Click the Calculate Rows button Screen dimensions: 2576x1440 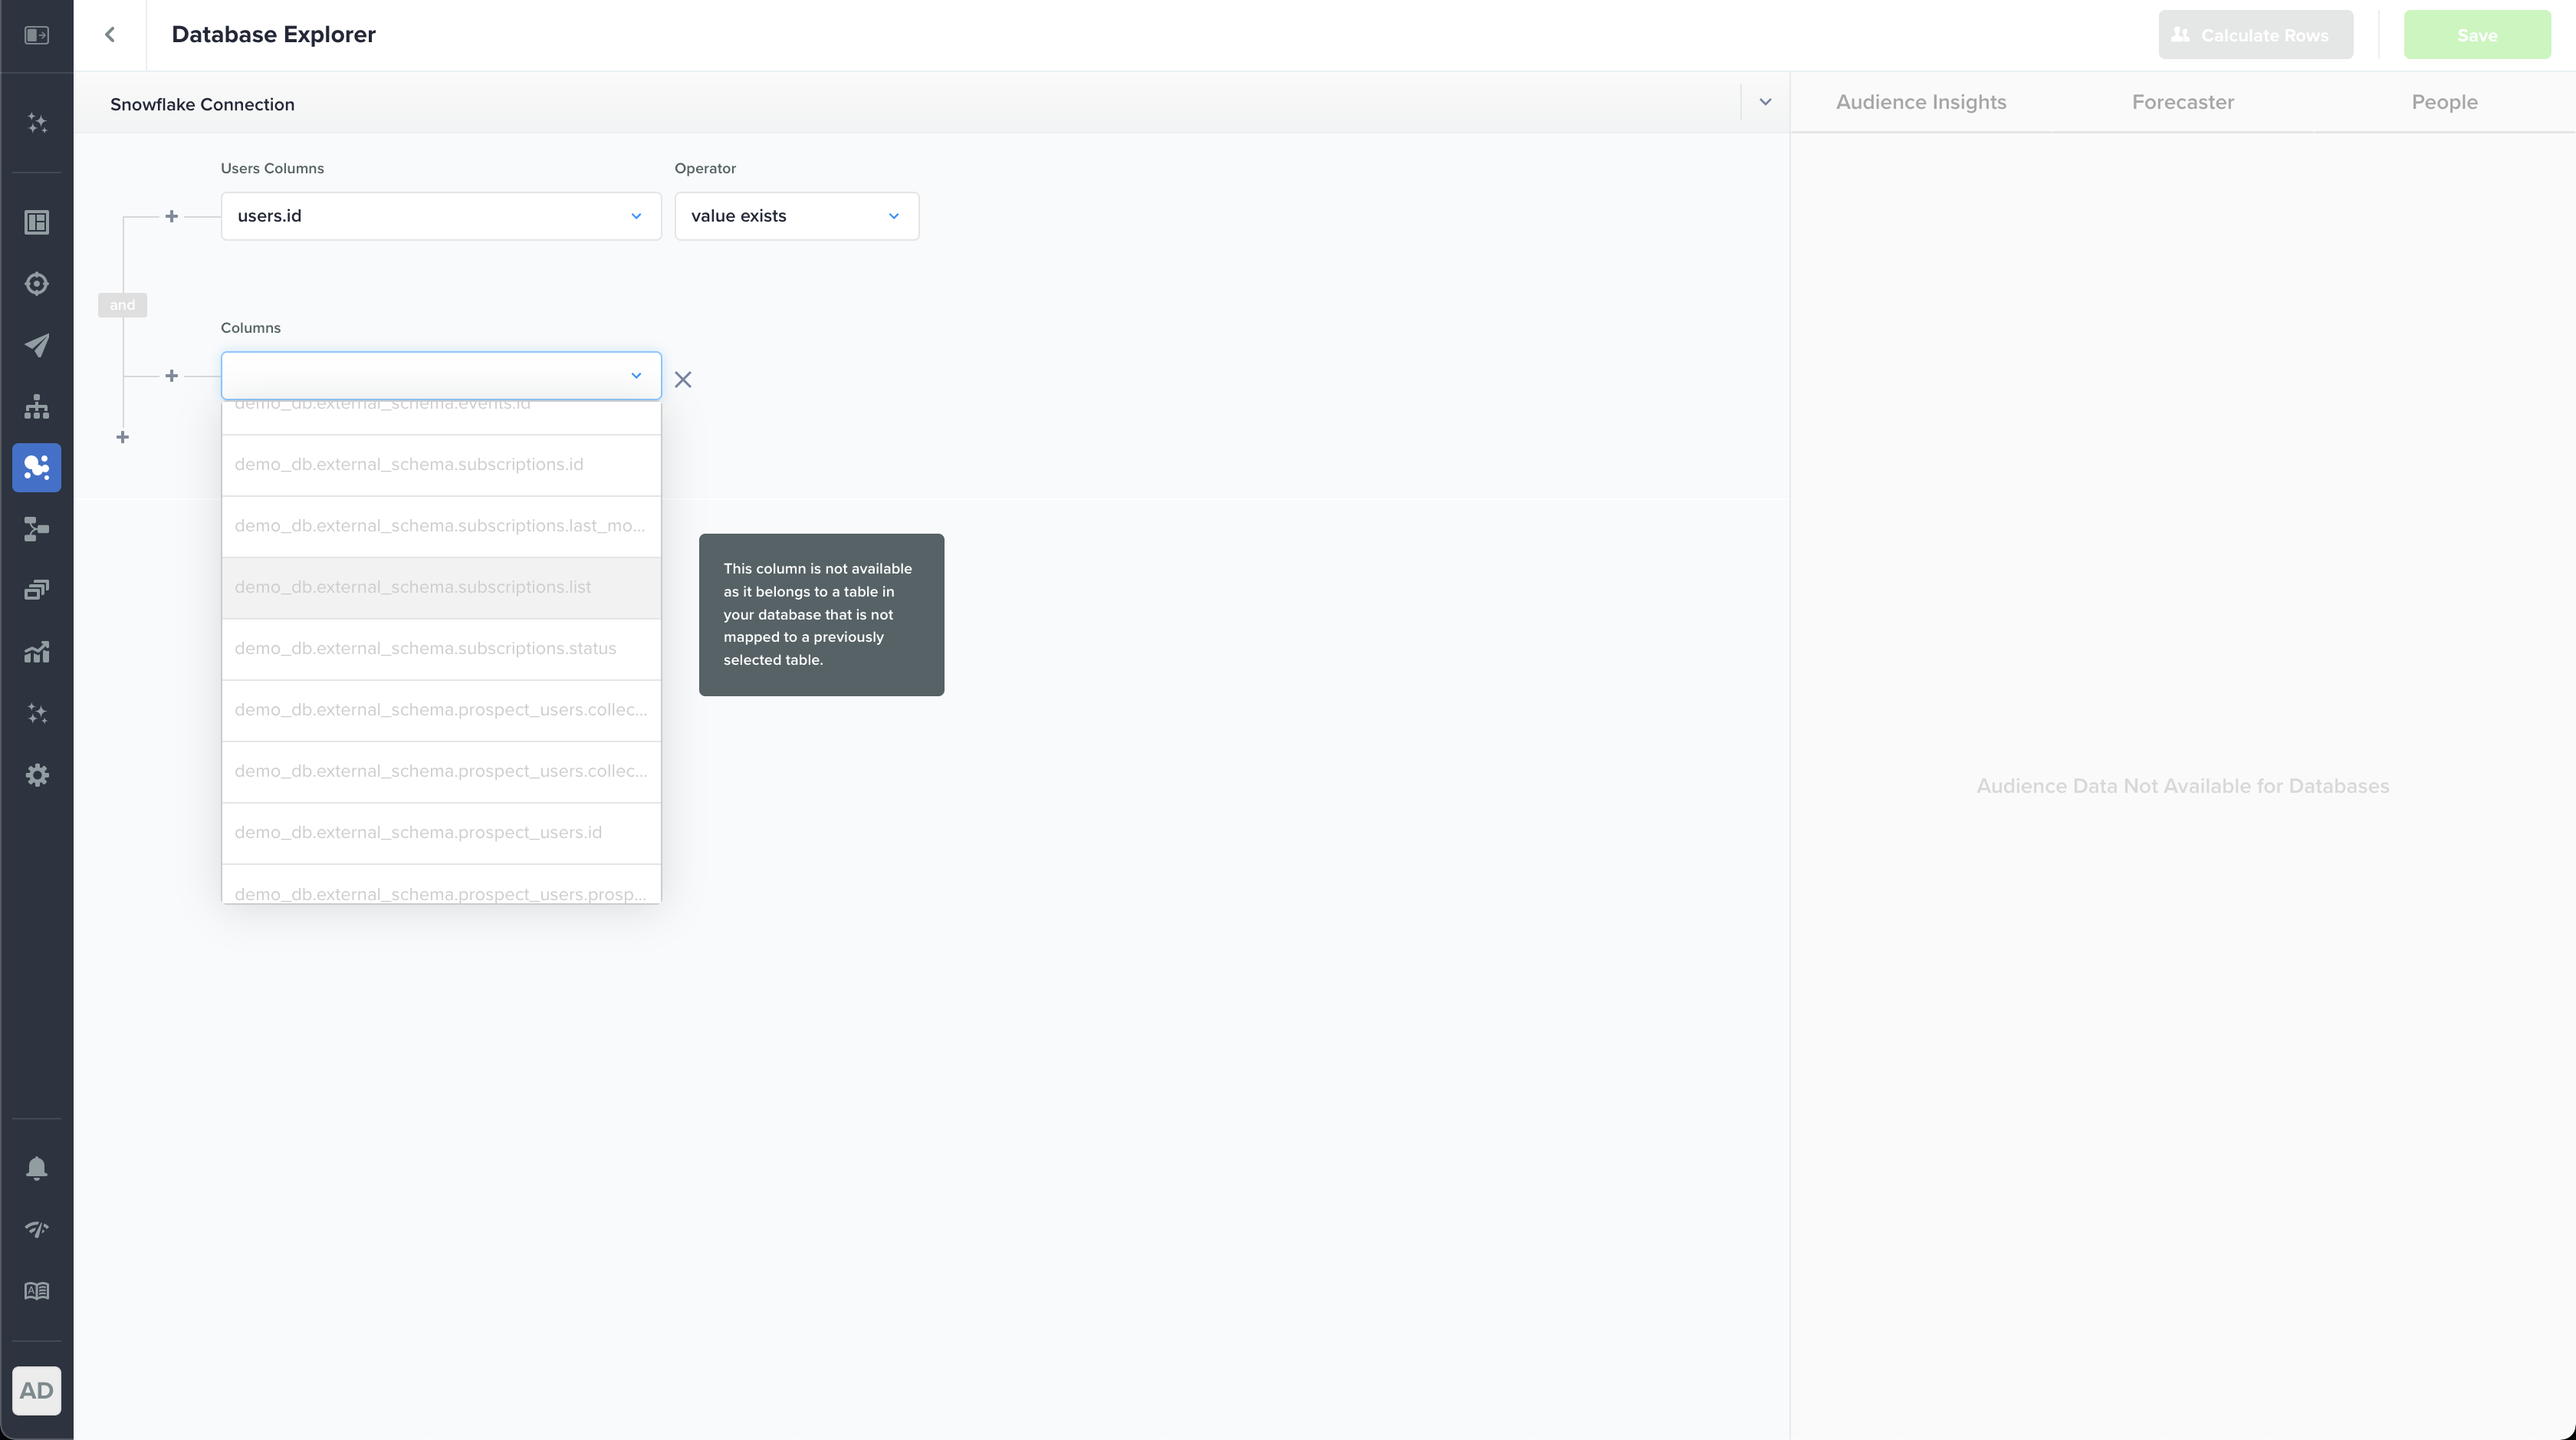[x=2255, y=35]
